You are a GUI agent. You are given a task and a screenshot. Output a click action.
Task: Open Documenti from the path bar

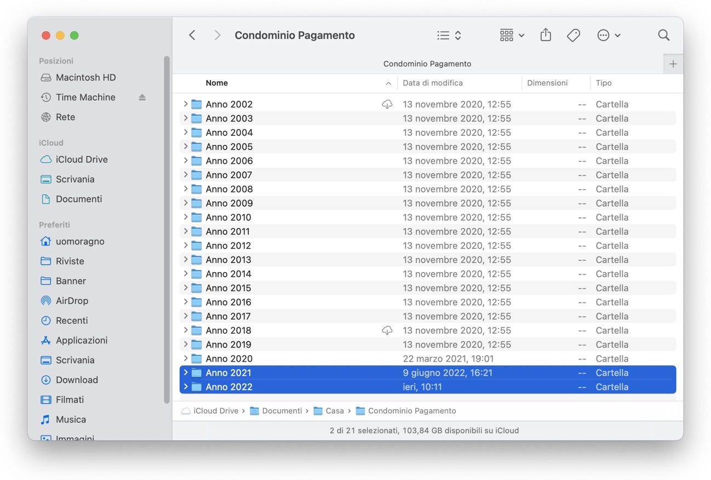pyautogui.click(x=283, y=410)
